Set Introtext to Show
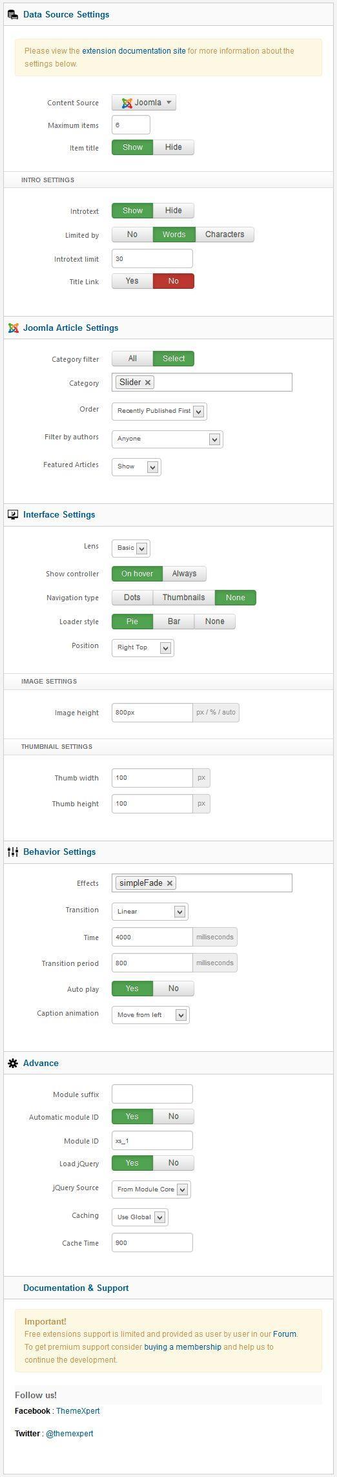The image size is (337, 1477). tap(132, 211)
